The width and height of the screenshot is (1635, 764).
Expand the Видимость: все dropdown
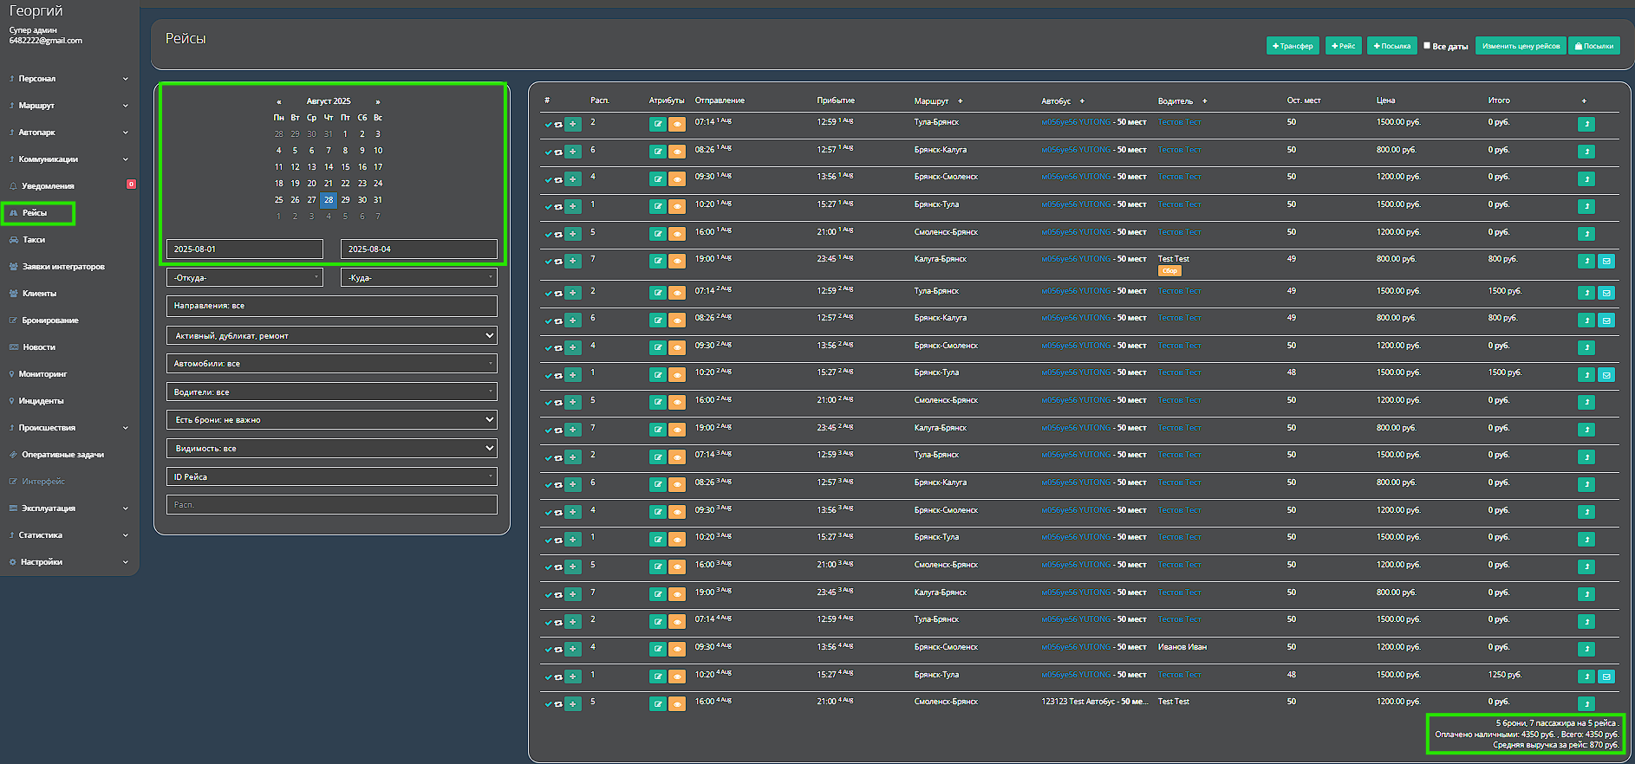(x=331, y=449)
